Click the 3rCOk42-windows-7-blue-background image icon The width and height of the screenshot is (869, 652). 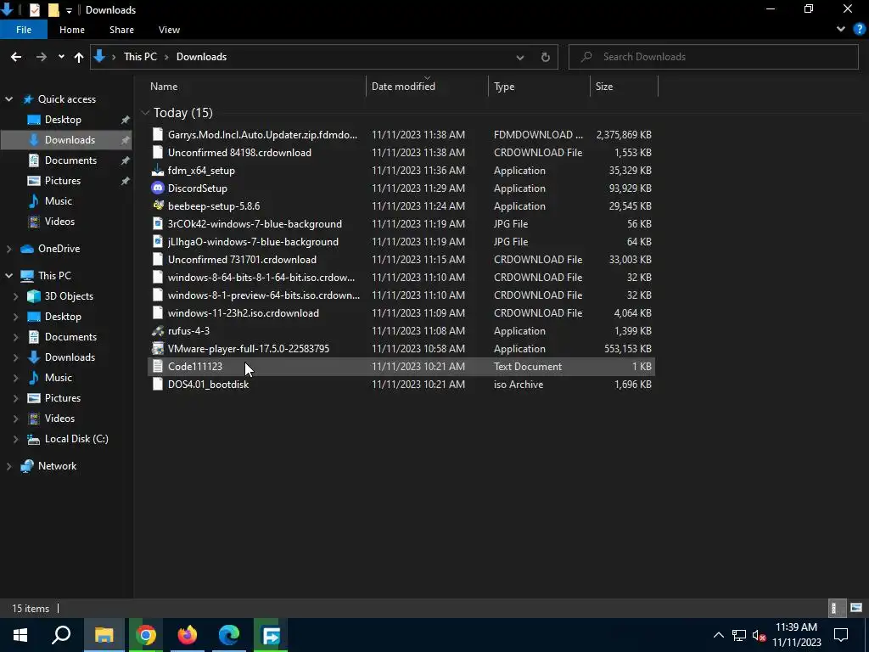[158, 224]
